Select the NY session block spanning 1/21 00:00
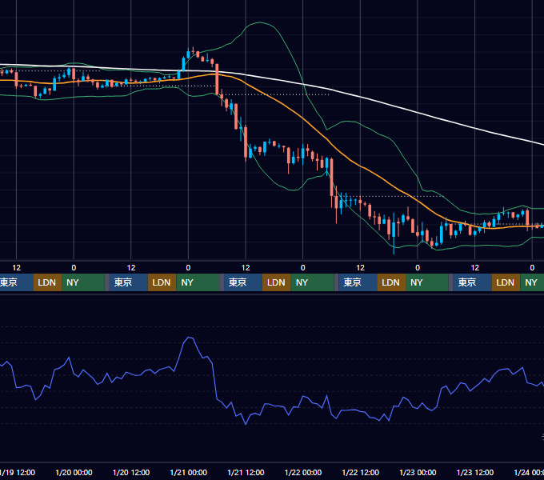Image resolution: width=544 pixels, height=480 pixels. tap(198, 282)
